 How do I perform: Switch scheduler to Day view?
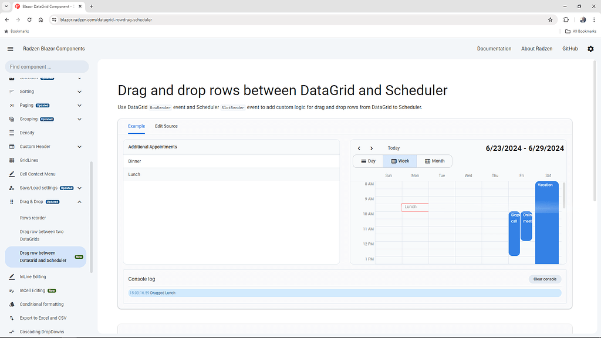(368, 161)
